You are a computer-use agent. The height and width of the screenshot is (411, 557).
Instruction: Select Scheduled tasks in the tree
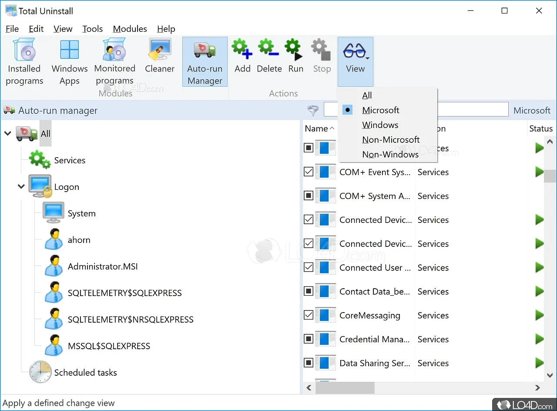[x=85, y=372]
